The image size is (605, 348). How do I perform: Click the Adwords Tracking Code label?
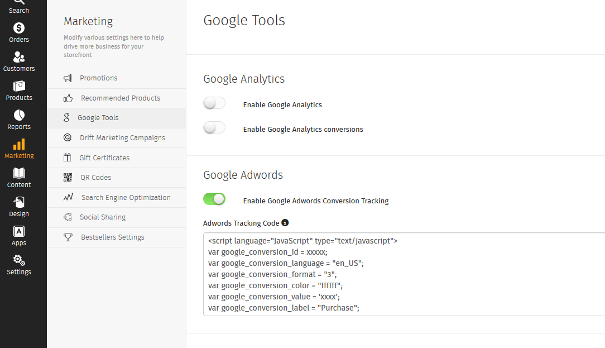tap(241, 223)
